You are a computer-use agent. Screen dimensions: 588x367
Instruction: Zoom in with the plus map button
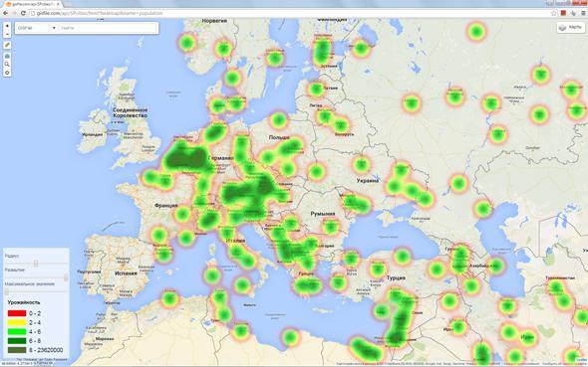[7, 26]
